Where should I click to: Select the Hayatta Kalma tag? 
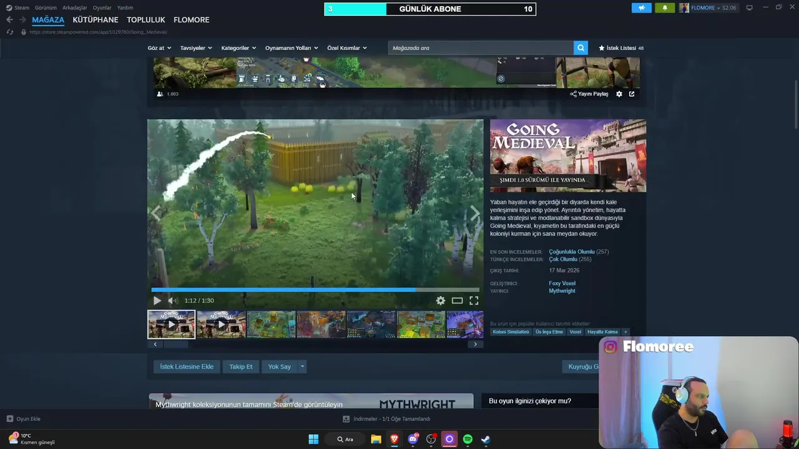(x=602, y=332)
